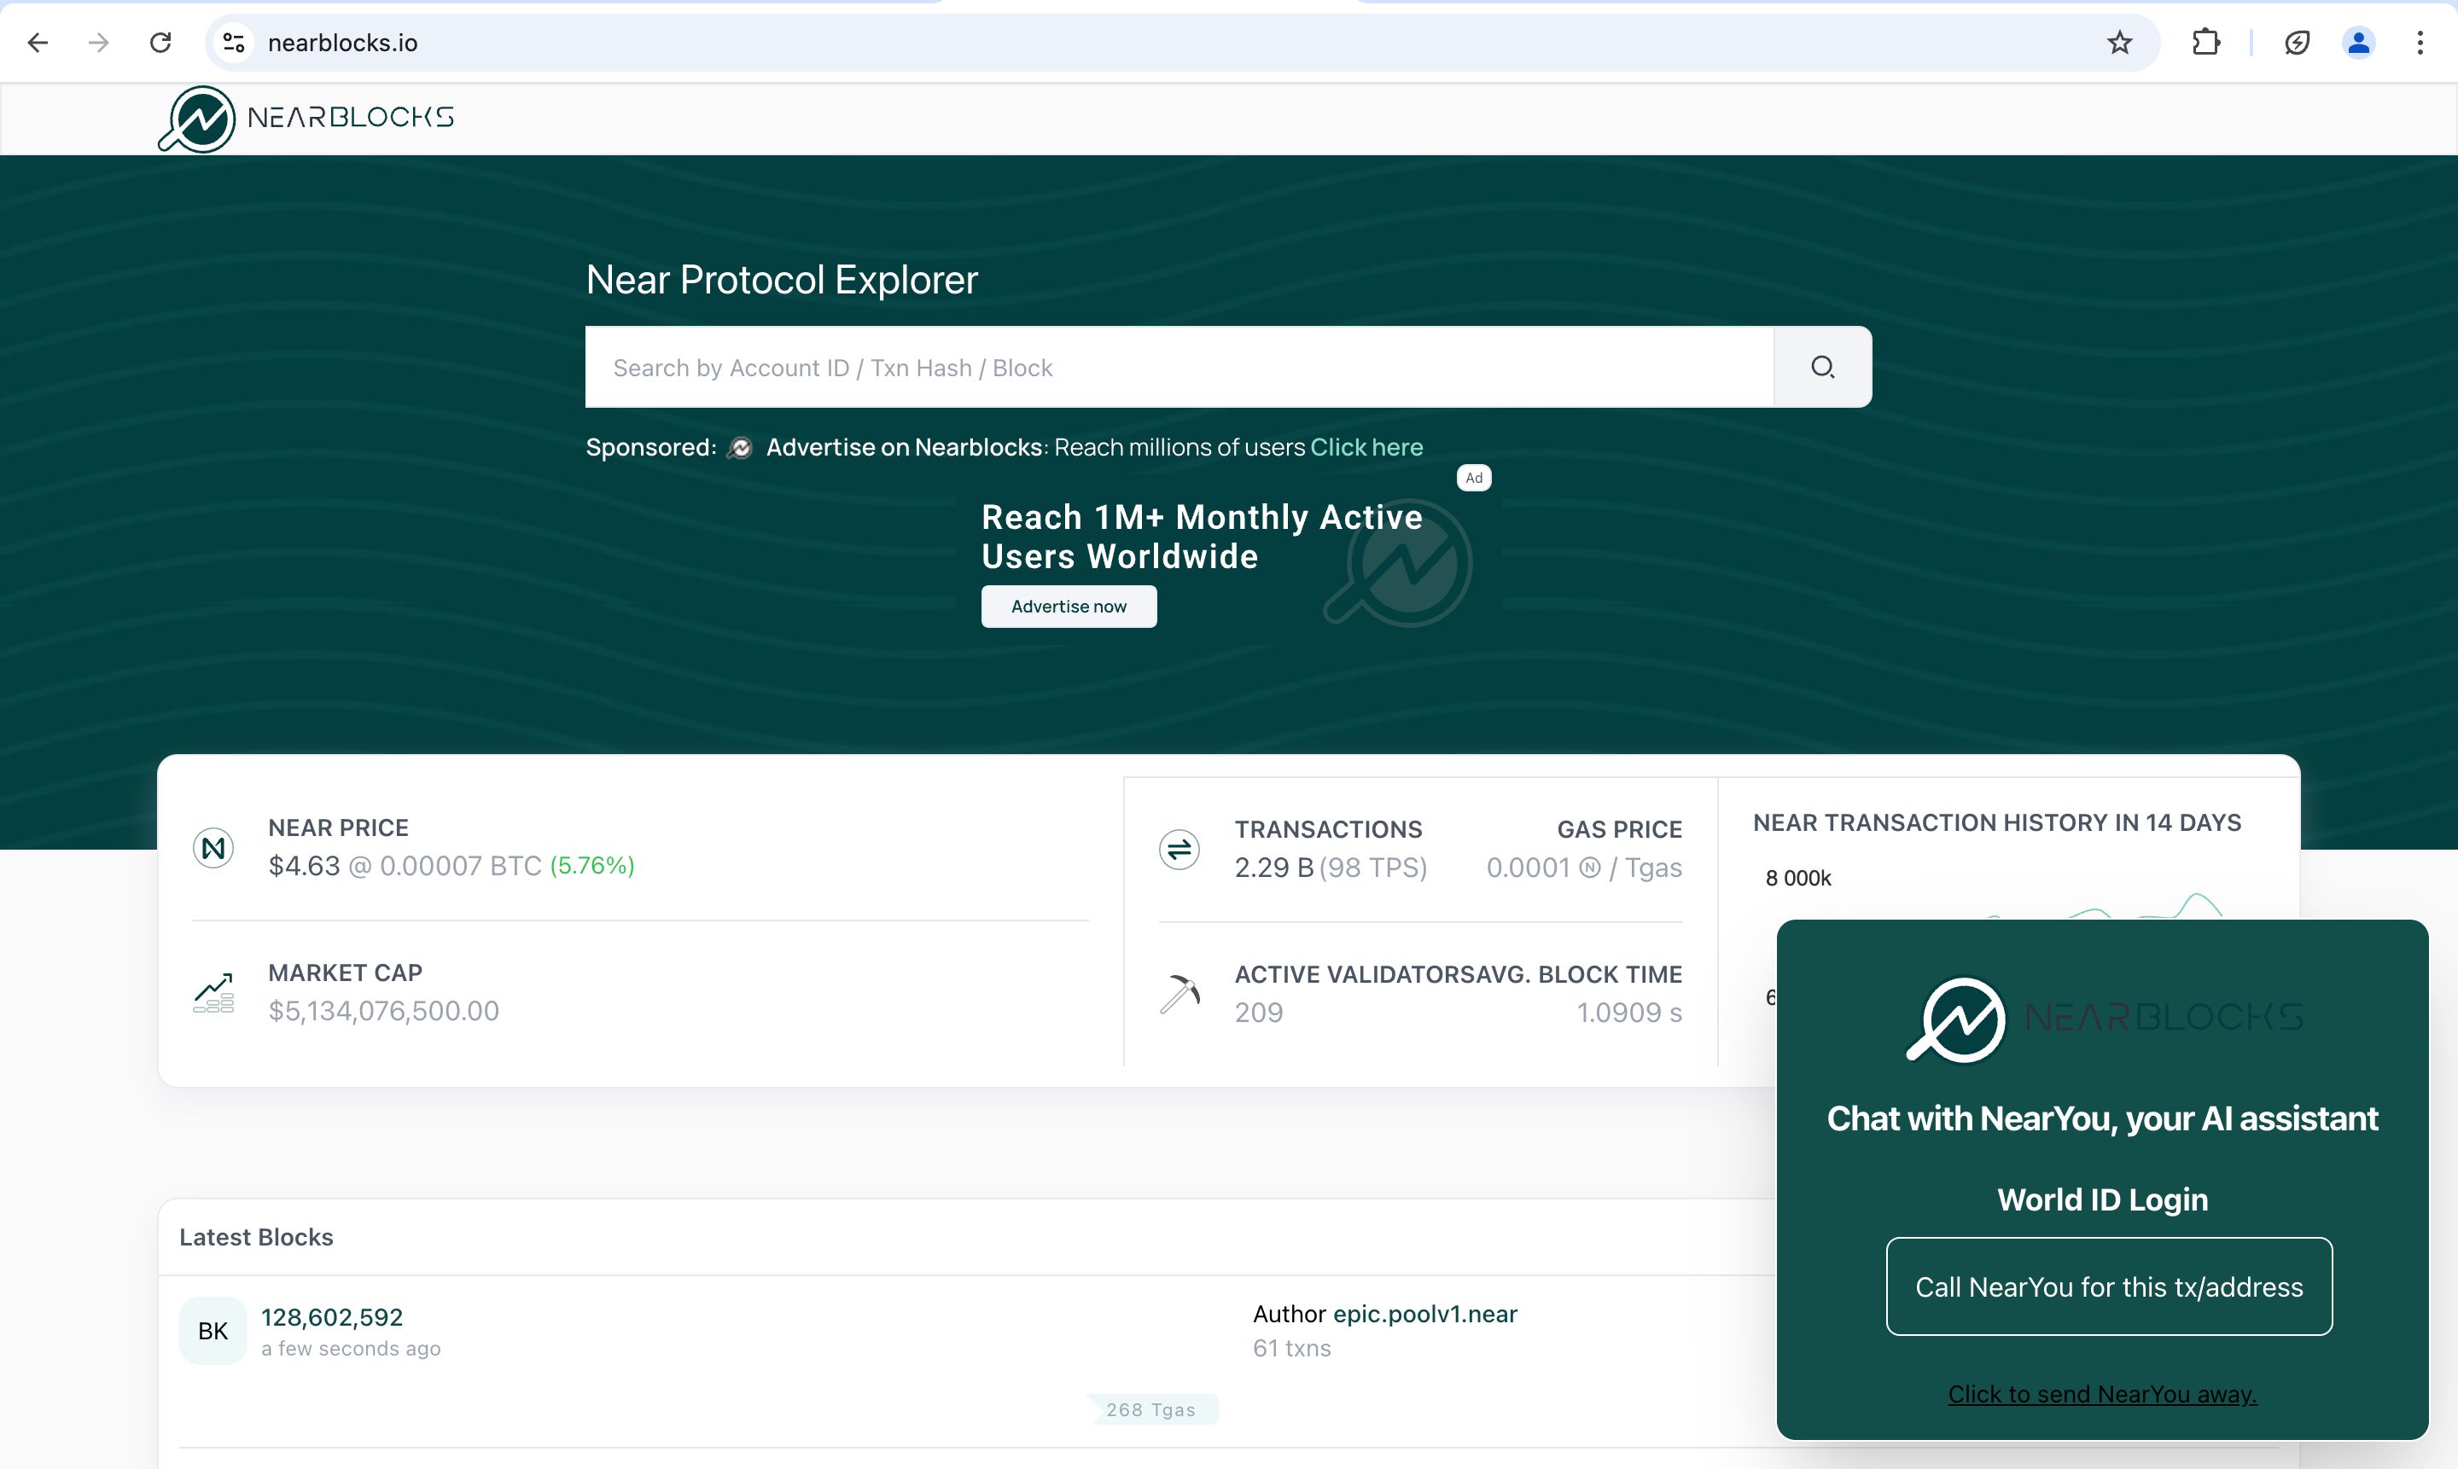Click the $4.63 NEAR price value
This screenshot has width=2458, height=1469.
tap(304, 865)
